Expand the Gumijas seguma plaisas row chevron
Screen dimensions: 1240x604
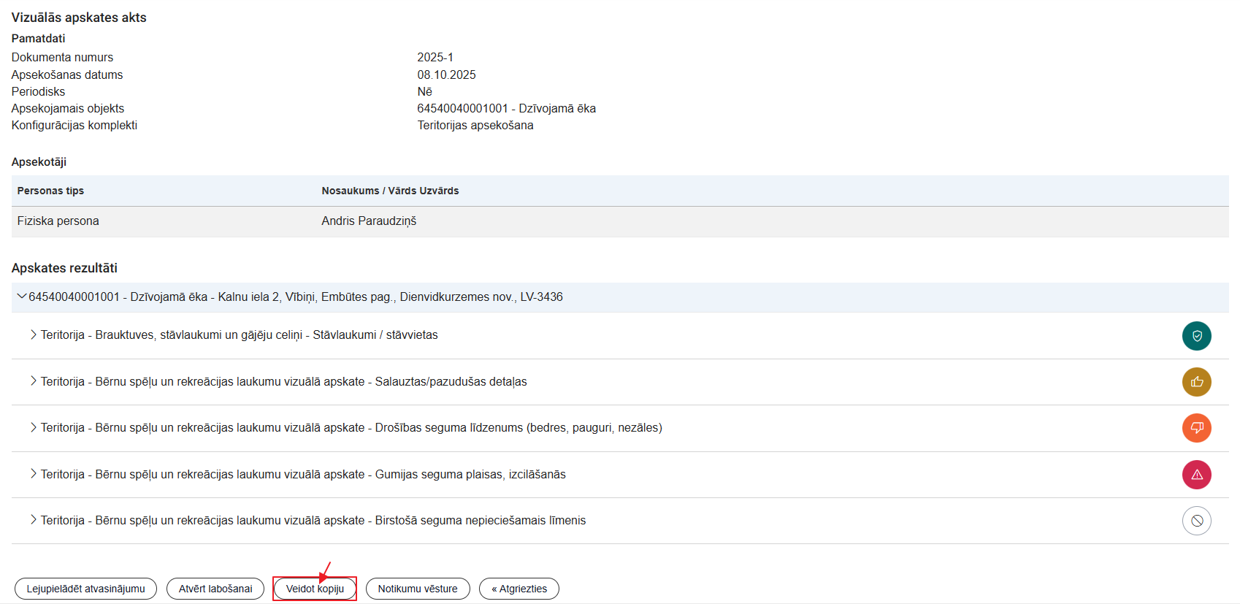click(x=34, y=474)
